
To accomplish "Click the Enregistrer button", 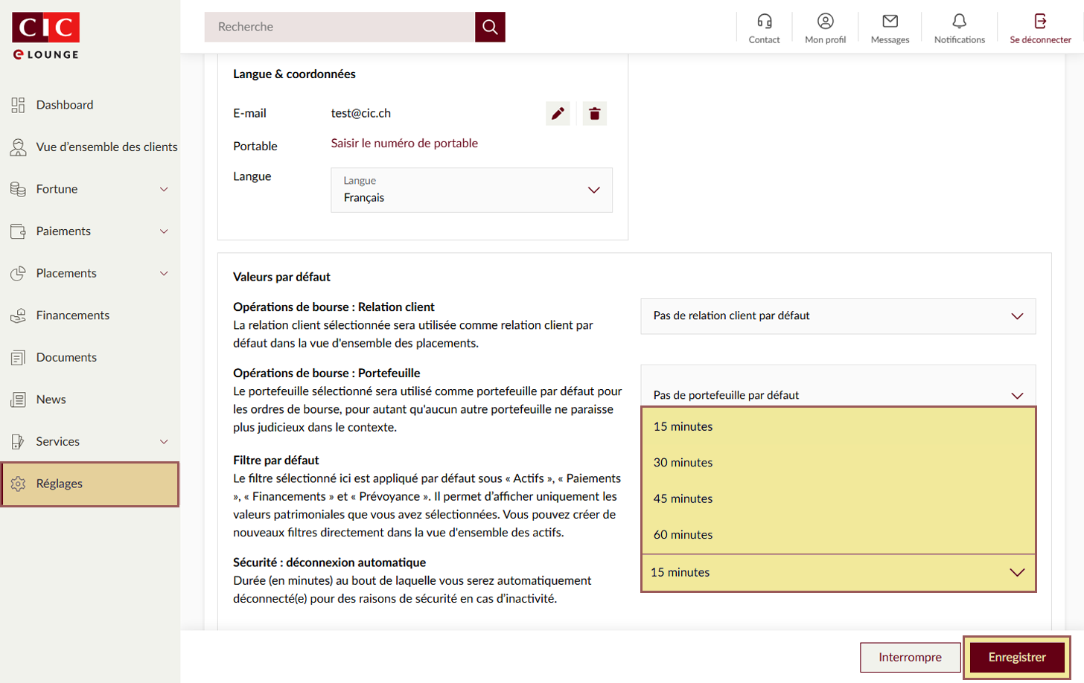I will (x=1016, y=657).
